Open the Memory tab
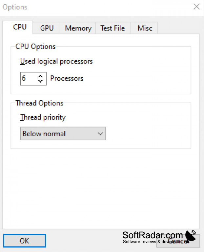The height and width of the screenshot is (252, 204). pos(78,28)
